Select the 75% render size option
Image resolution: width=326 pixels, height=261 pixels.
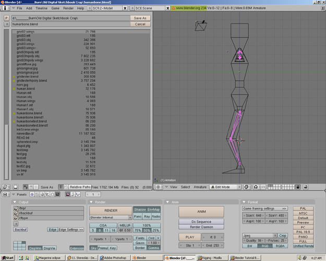point(138,230)
